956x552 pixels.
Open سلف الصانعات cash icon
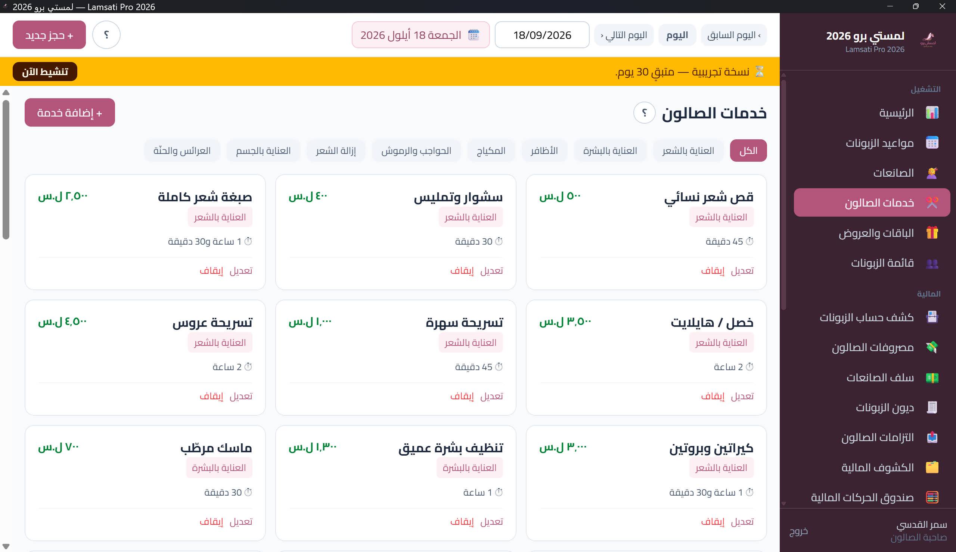[x=932, y=378]
